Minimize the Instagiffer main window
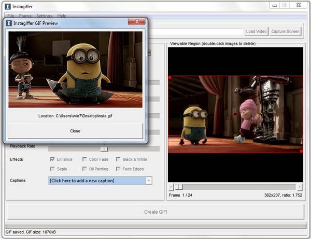This screenshot has height=239, width=311. (x=275, y=5)
